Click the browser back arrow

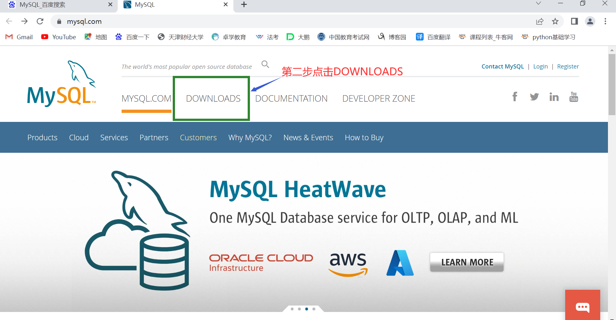click(x=9, y=21)
